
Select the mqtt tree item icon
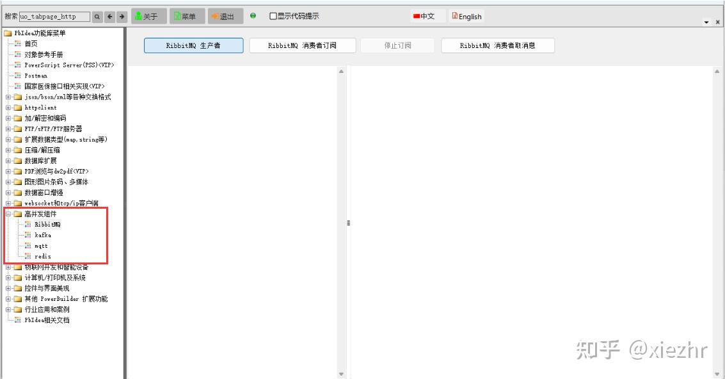pyautogui.click(x=28, y=246)
